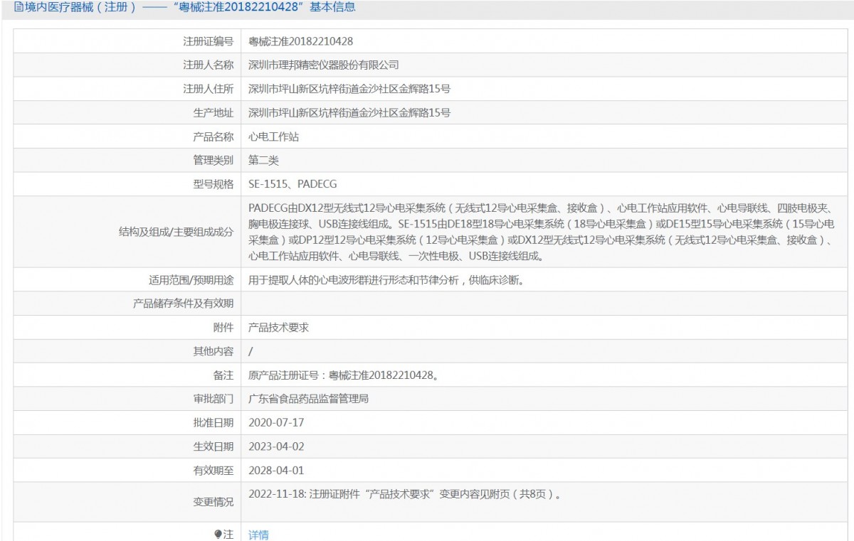Click approval date 2020-07-17
The height and width of the screenshot is (541, 854).
tap(276, 422)
